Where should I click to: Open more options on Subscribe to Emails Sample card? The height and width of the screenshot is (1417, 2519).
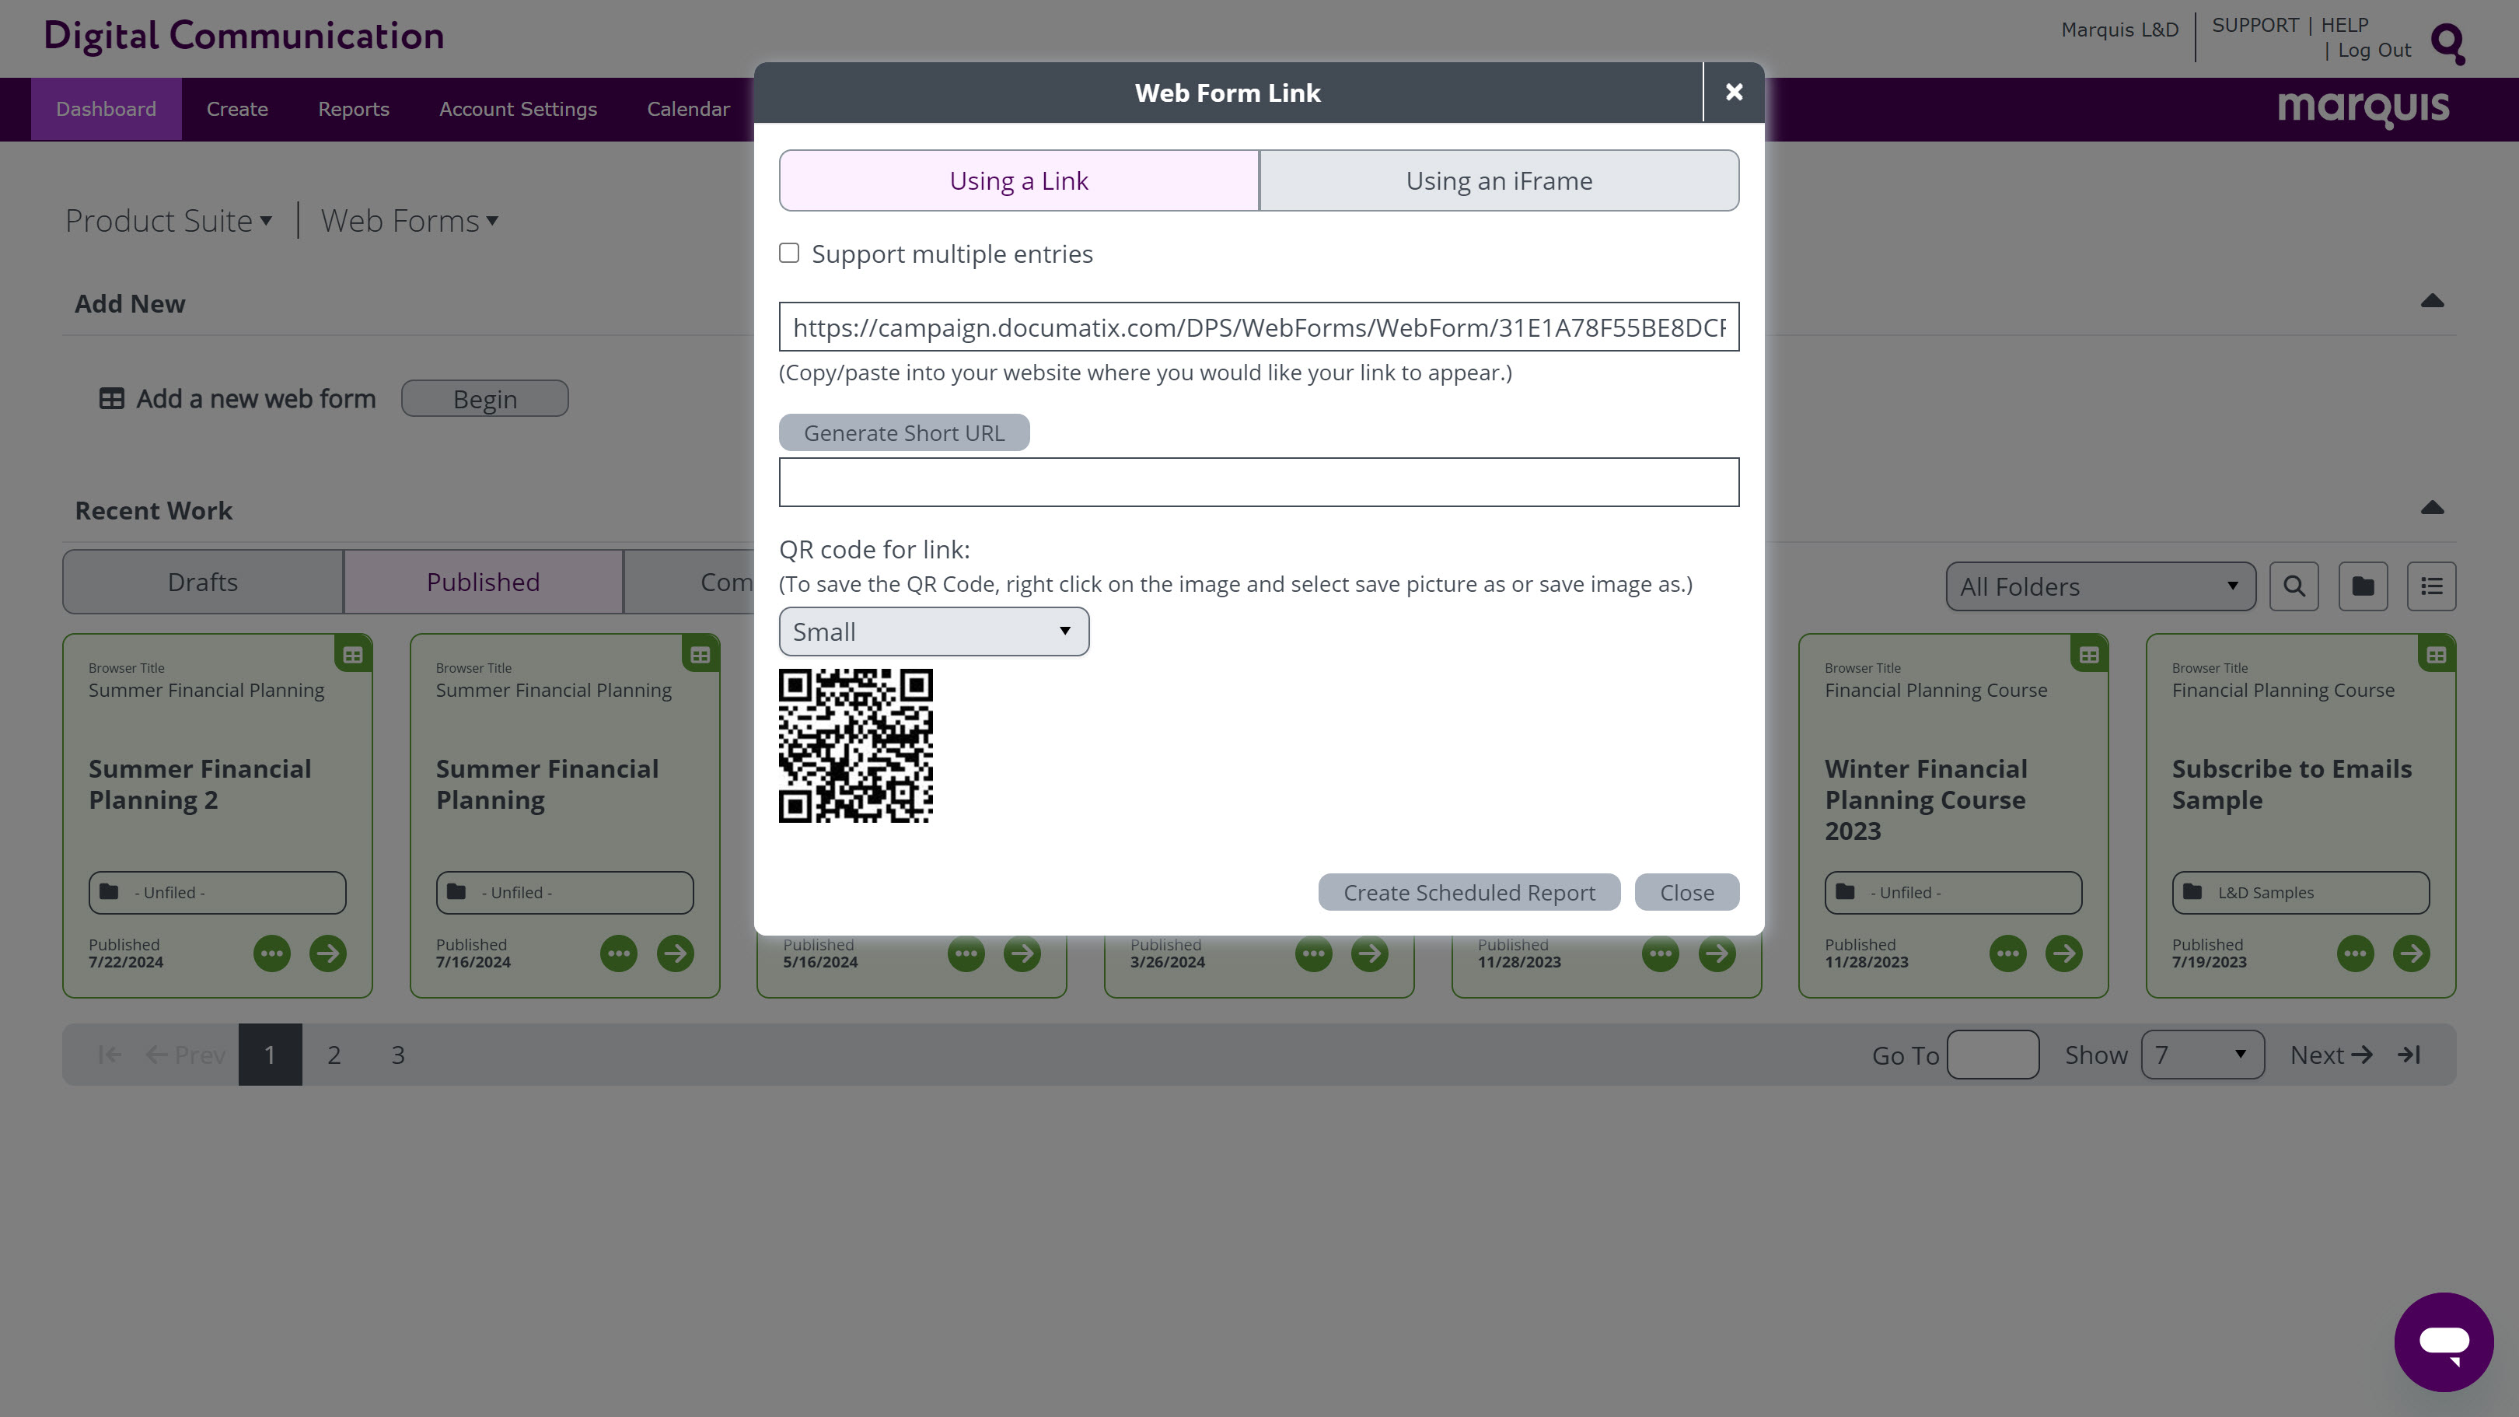pos(2355,953)
